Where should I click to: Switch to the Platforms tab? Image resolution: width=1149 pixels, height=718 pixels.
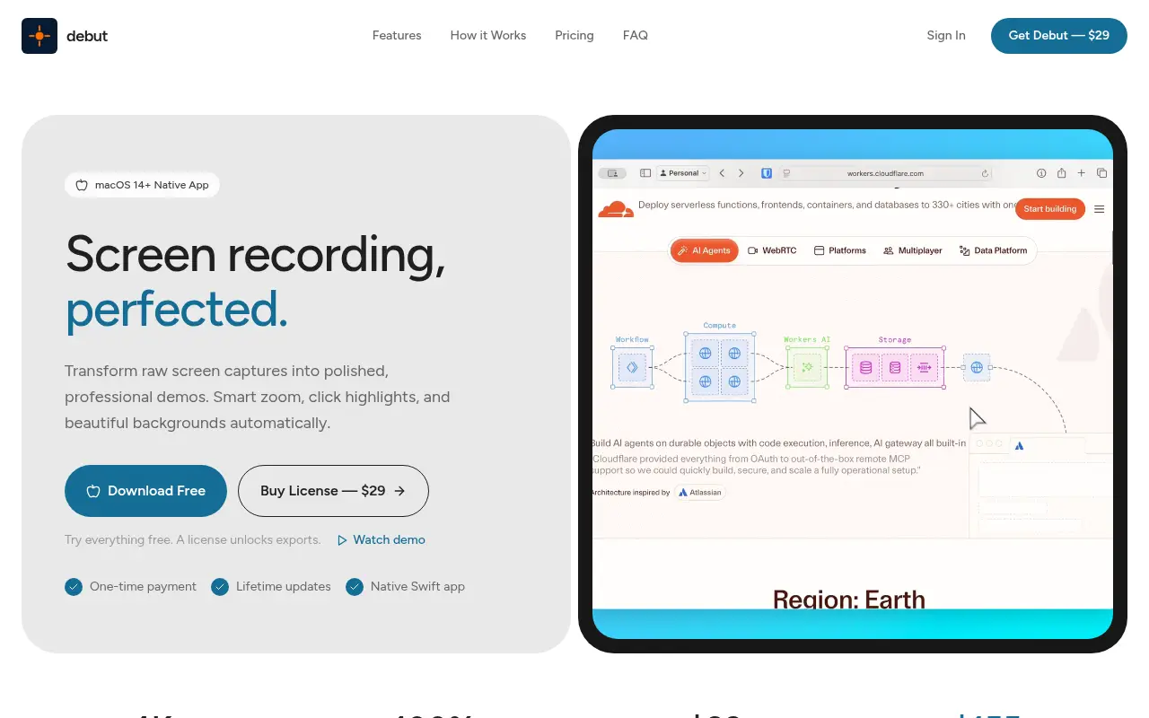[840, 251]
